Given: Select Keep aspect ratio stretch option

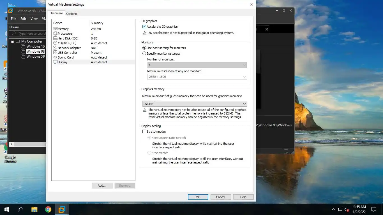Looking at the screenshot, I should pyautogui.click(x=149, y=138).
